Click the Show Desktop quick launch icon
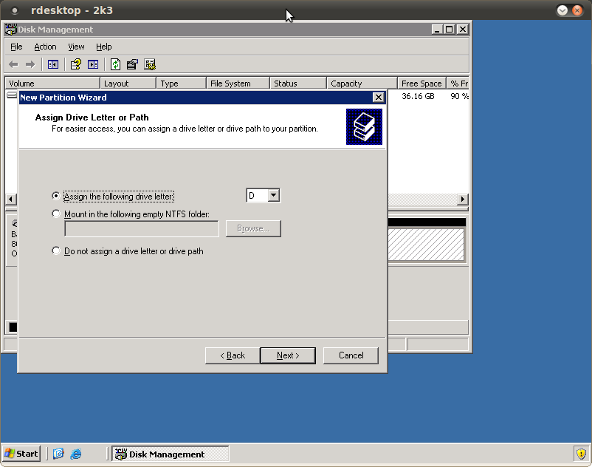592x467 pixels. [58, 454]
